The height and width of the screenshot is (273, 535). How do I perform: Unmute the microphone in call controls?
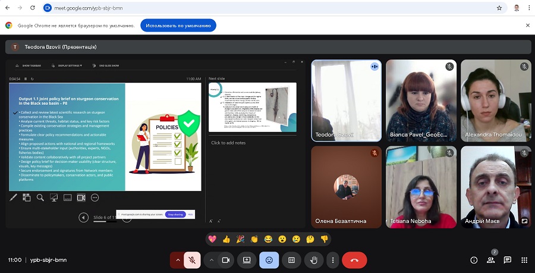coord(192,260)
